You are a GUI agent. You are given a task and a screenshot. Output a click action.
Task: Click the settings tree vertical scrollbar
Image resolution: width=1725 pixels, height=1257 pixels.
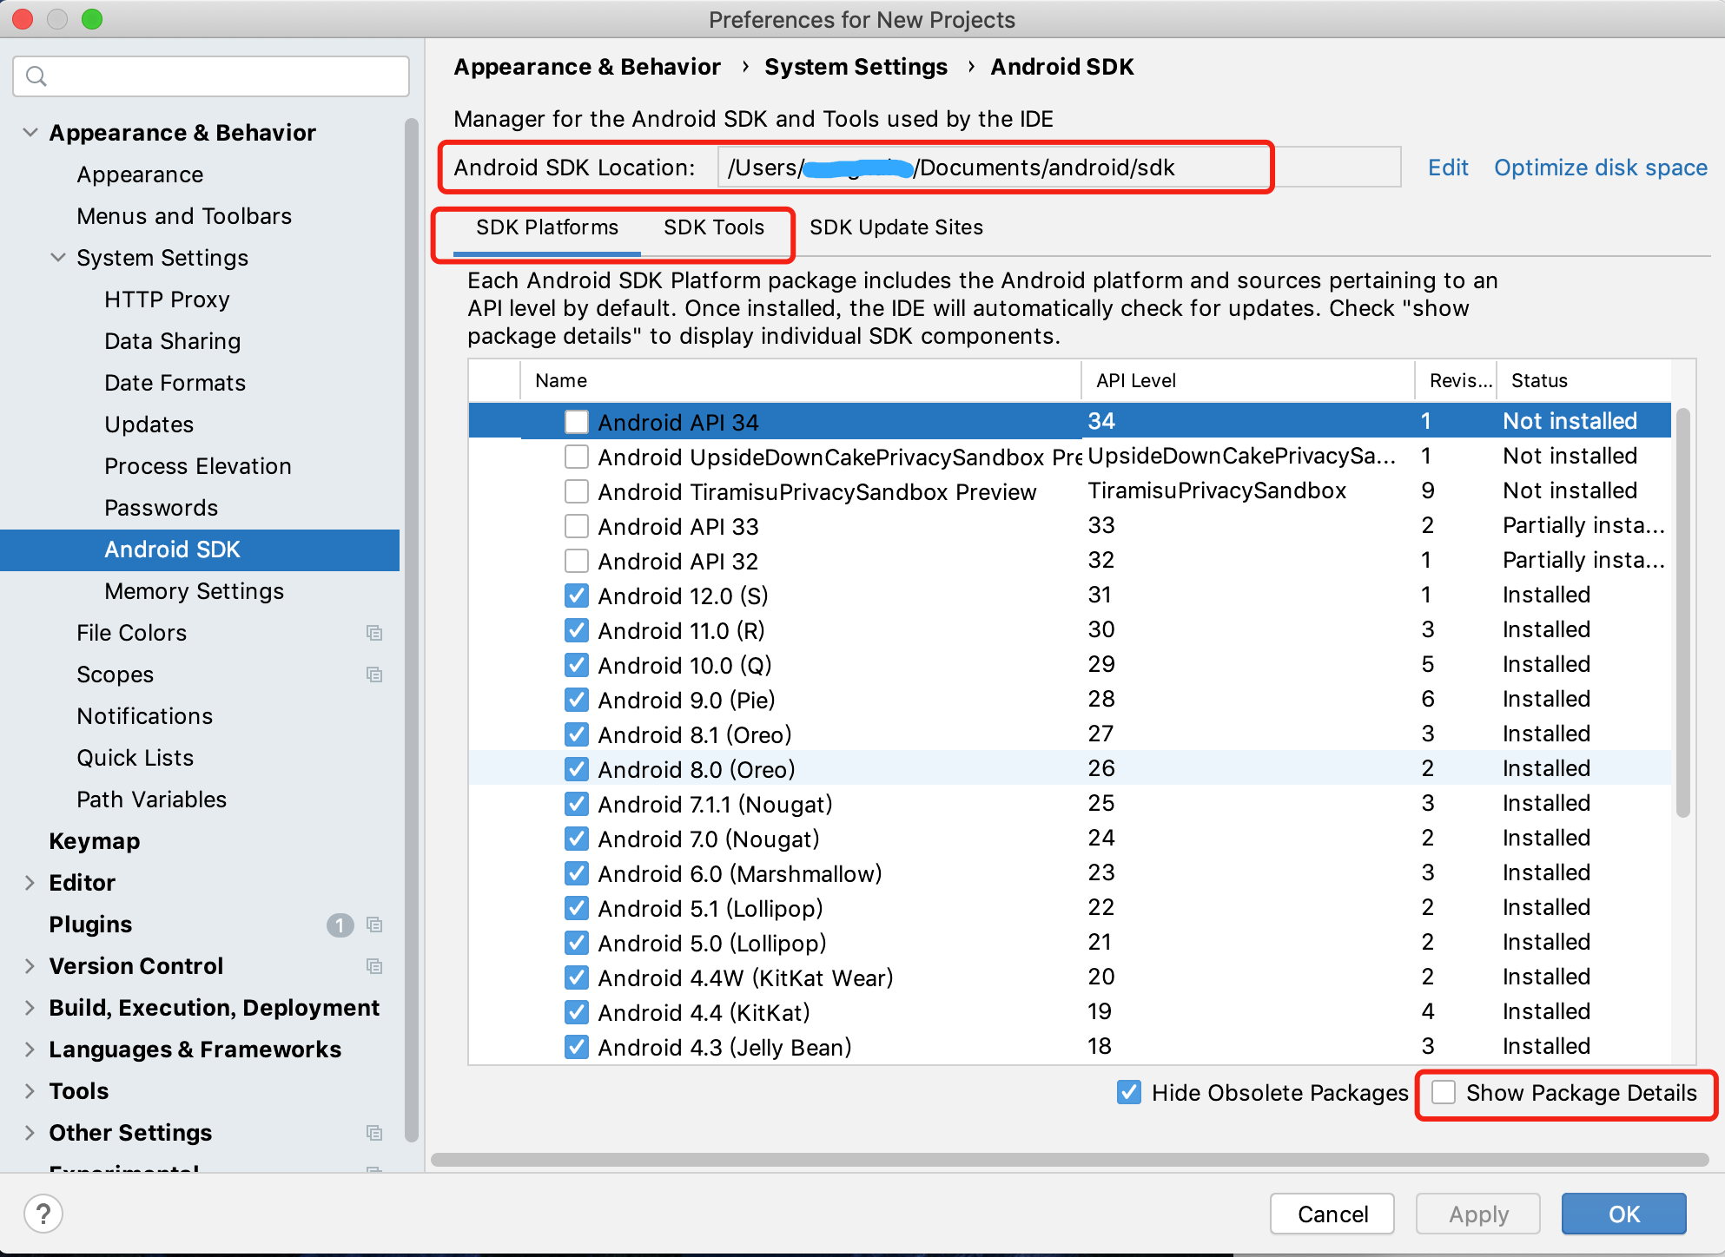point(412,630)
